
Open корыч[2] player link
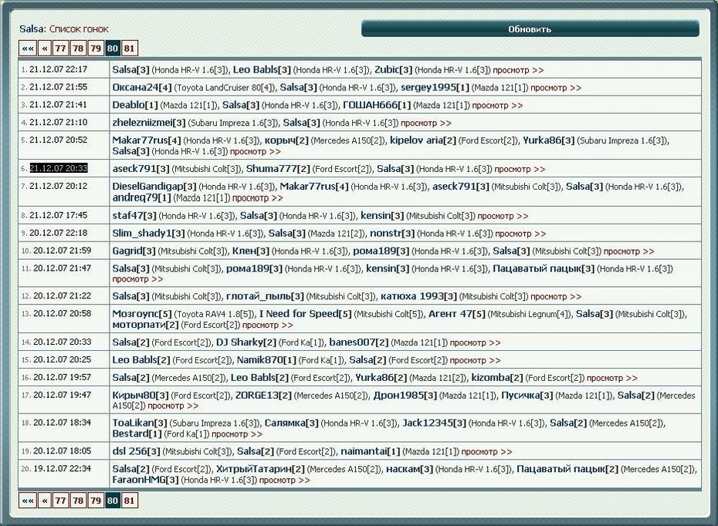(286, 140)
